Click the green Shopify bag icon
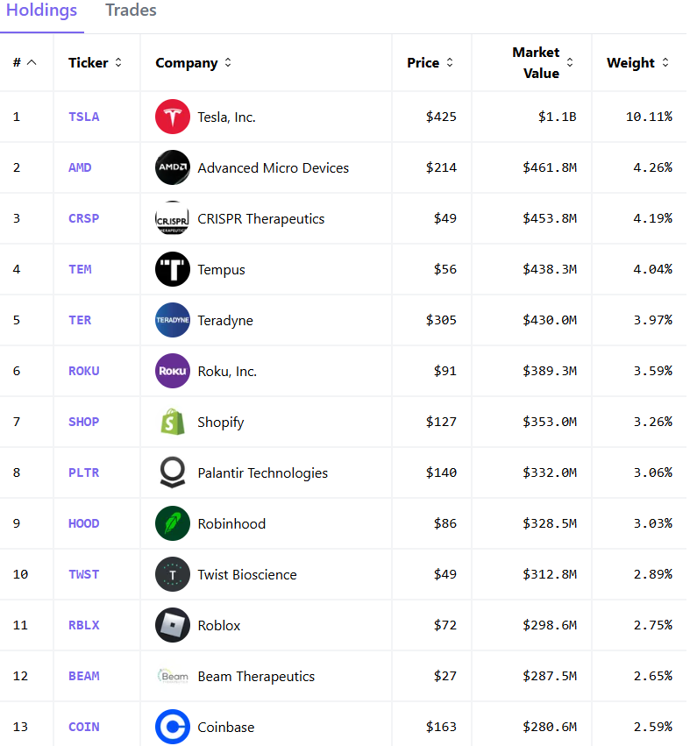Image resolution: width=697 pixels, height=746 pixels. point(173,422)
